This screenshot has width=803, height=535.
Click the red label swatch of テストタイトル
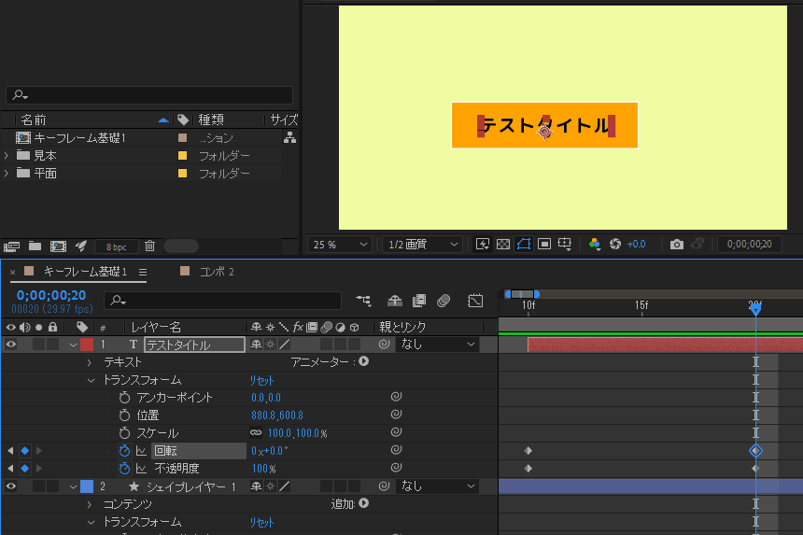(x=87, y=345)
